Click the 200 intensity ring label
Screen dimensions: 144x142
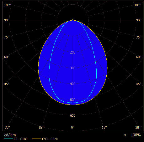click(73, 52)
